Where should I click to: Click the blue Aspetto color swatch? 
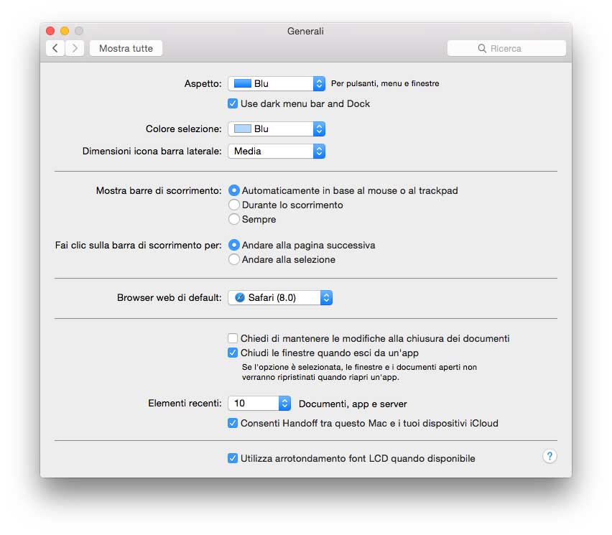tap(243, 84)
